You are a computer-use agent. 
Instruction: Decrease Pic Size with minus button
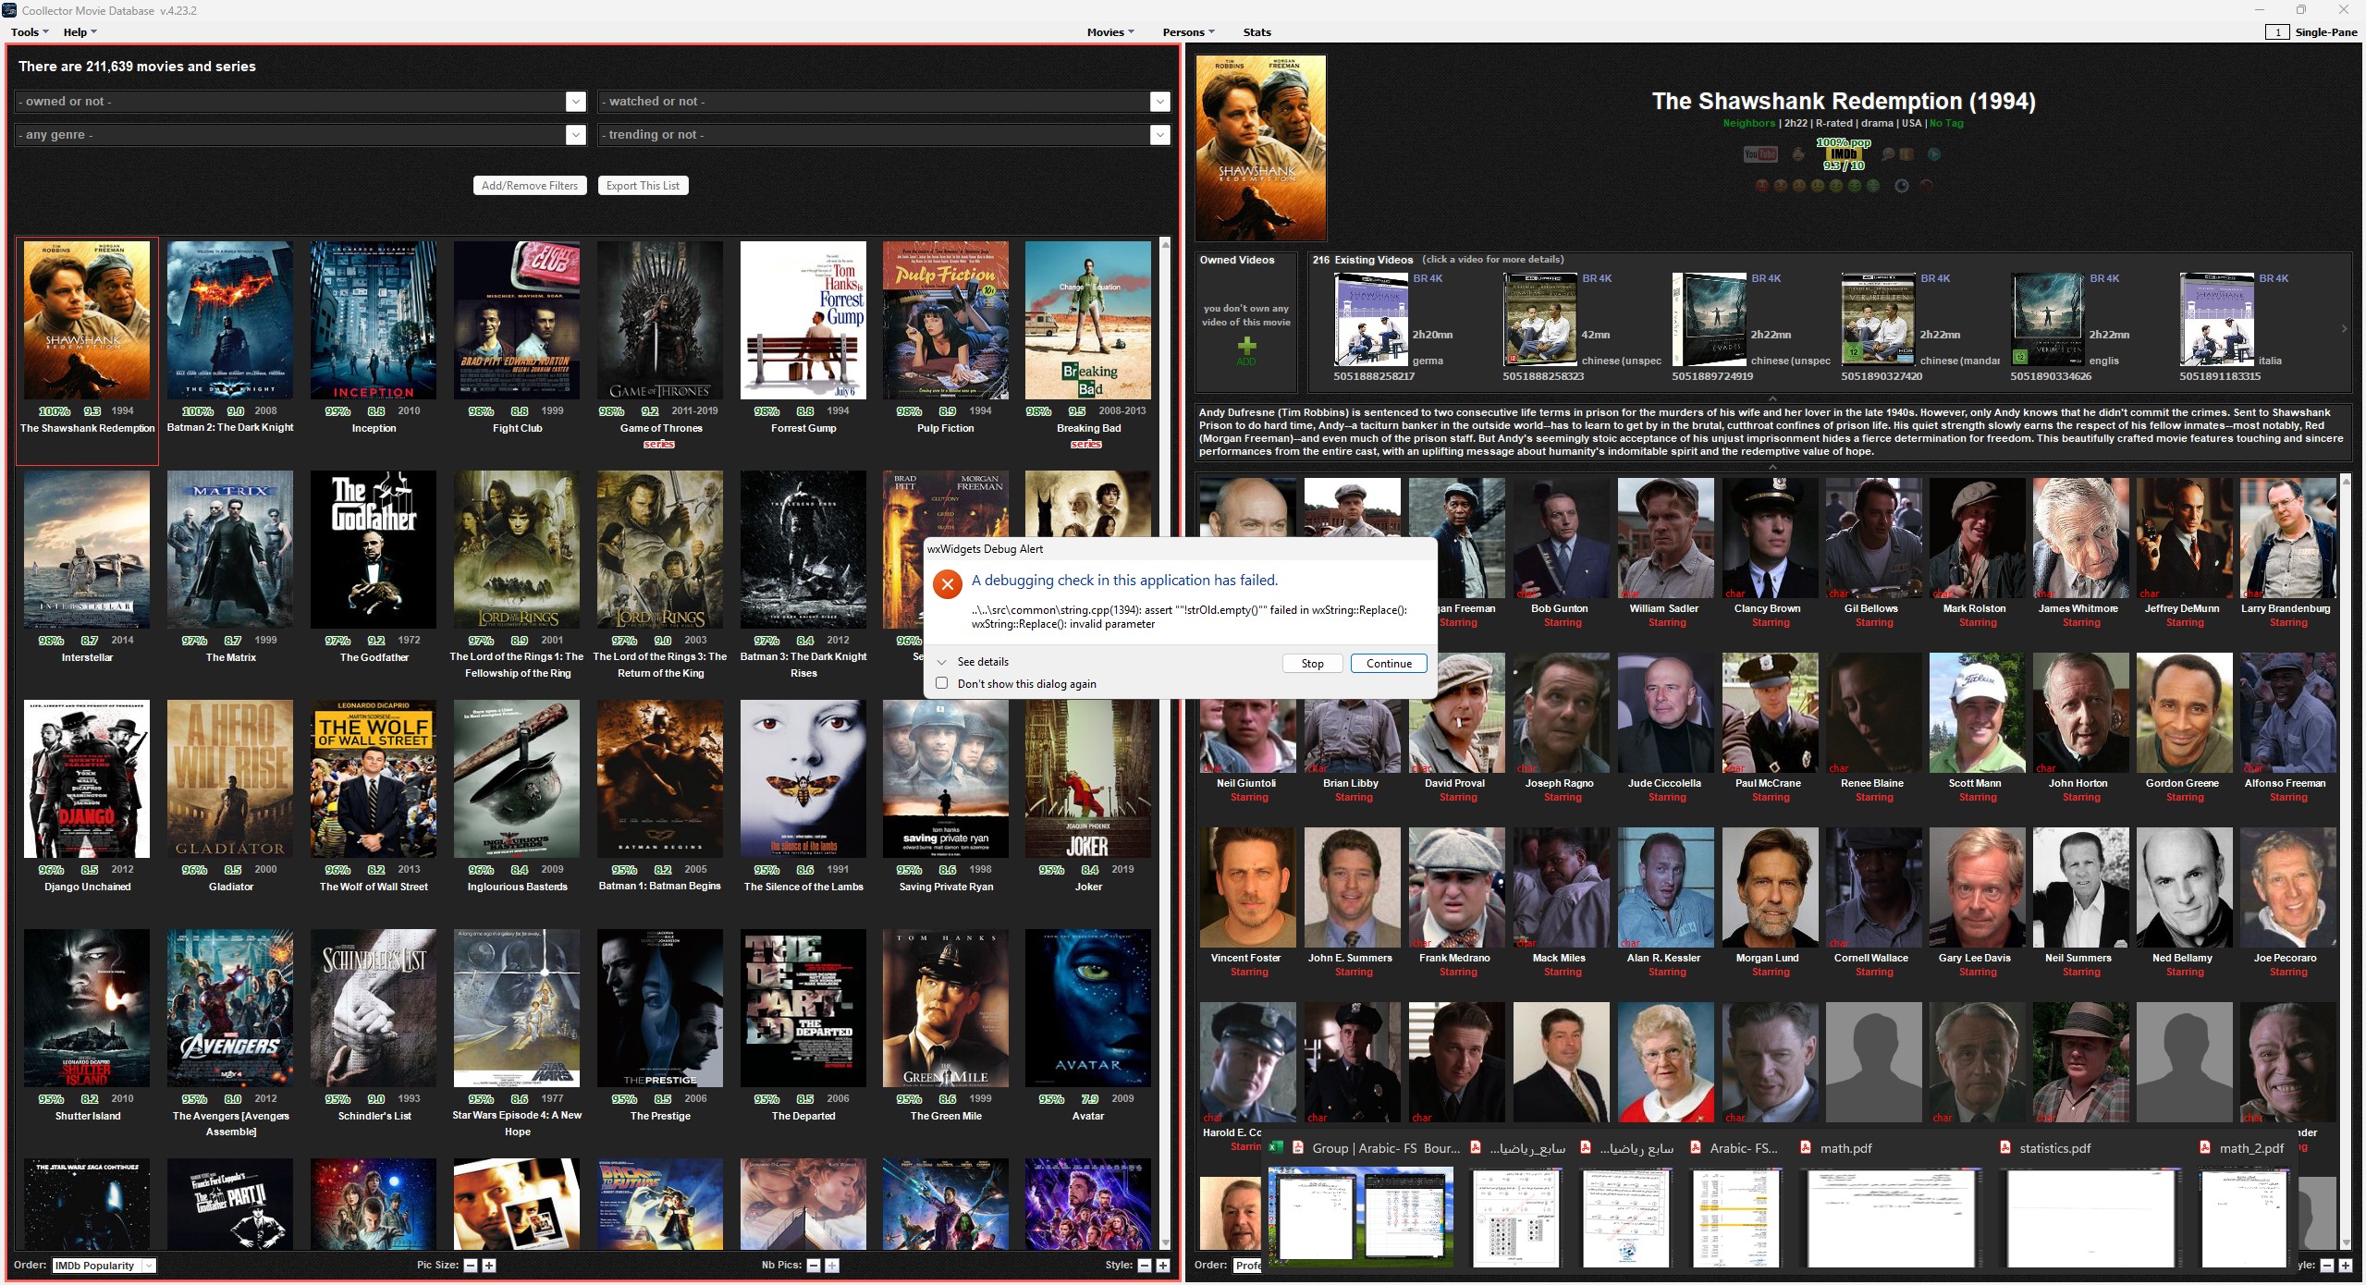coord(471,1266)
